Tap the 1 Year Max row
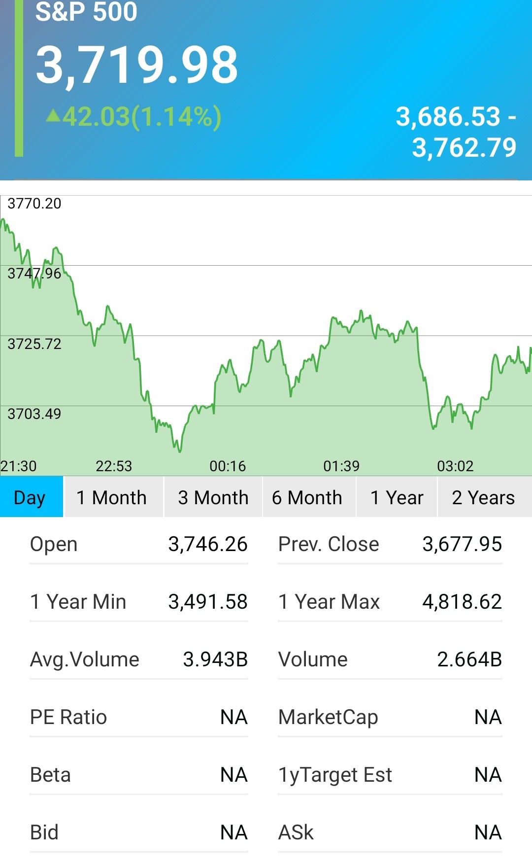The height and width of the screenshot is (866, 532). [x=390, y=602]
